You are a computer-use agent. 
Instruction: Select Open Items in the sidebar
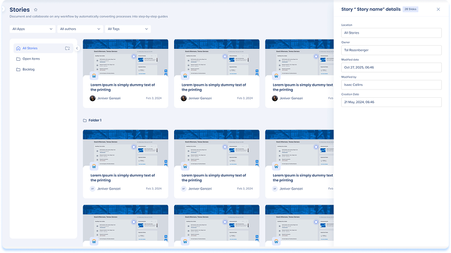point(31,59)
